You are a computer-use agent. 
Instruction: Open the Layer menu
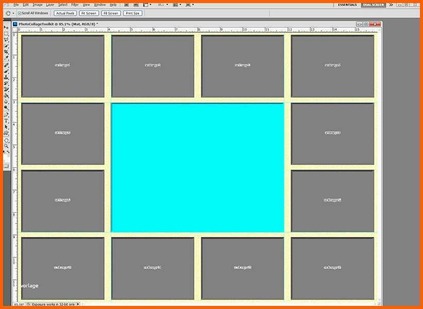coord(50,5)
